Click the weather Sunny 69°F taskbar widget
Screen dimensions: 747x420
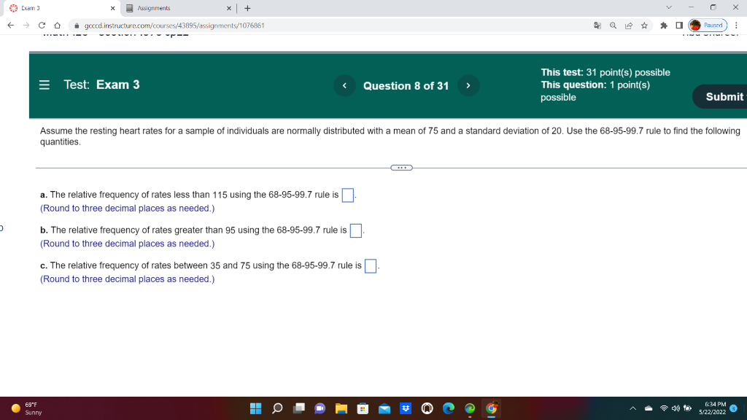click(27, 408)
